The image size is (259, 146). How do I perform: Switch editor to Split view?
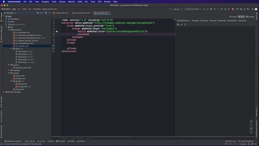point(241,17)
